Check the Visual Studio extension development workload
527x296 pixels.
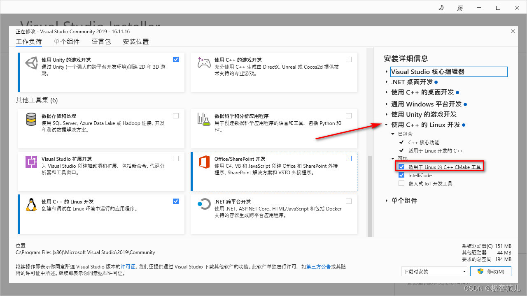[x=176, y=159]
